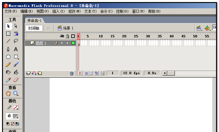The height and width of the screenshot is (132, 219).
Task: Select the Pen tool
Action: 8,49
